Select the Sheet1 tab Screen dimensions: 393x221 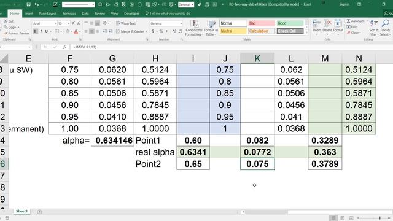click(21, 211)
